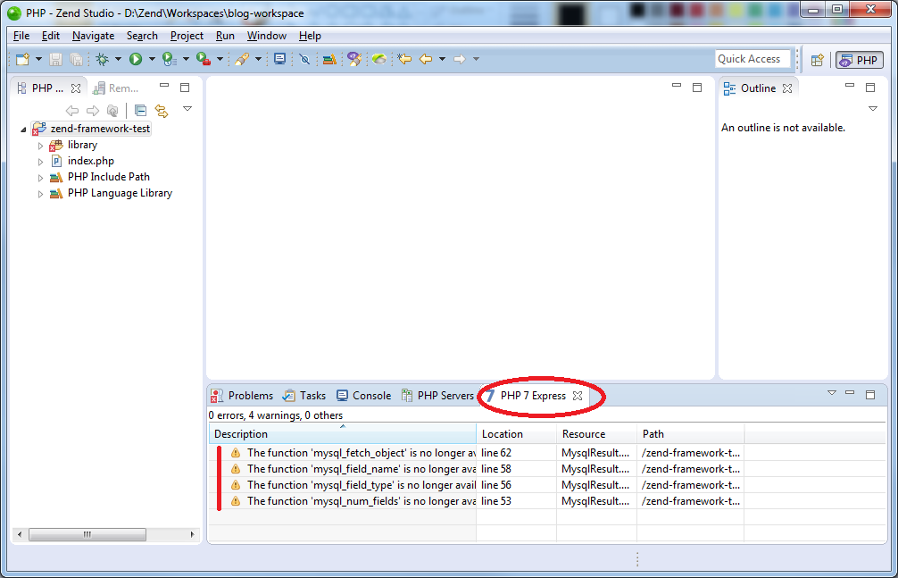
Task: Click the Quick Access search field
Action: pyautogui.click(x=752, y=58)
